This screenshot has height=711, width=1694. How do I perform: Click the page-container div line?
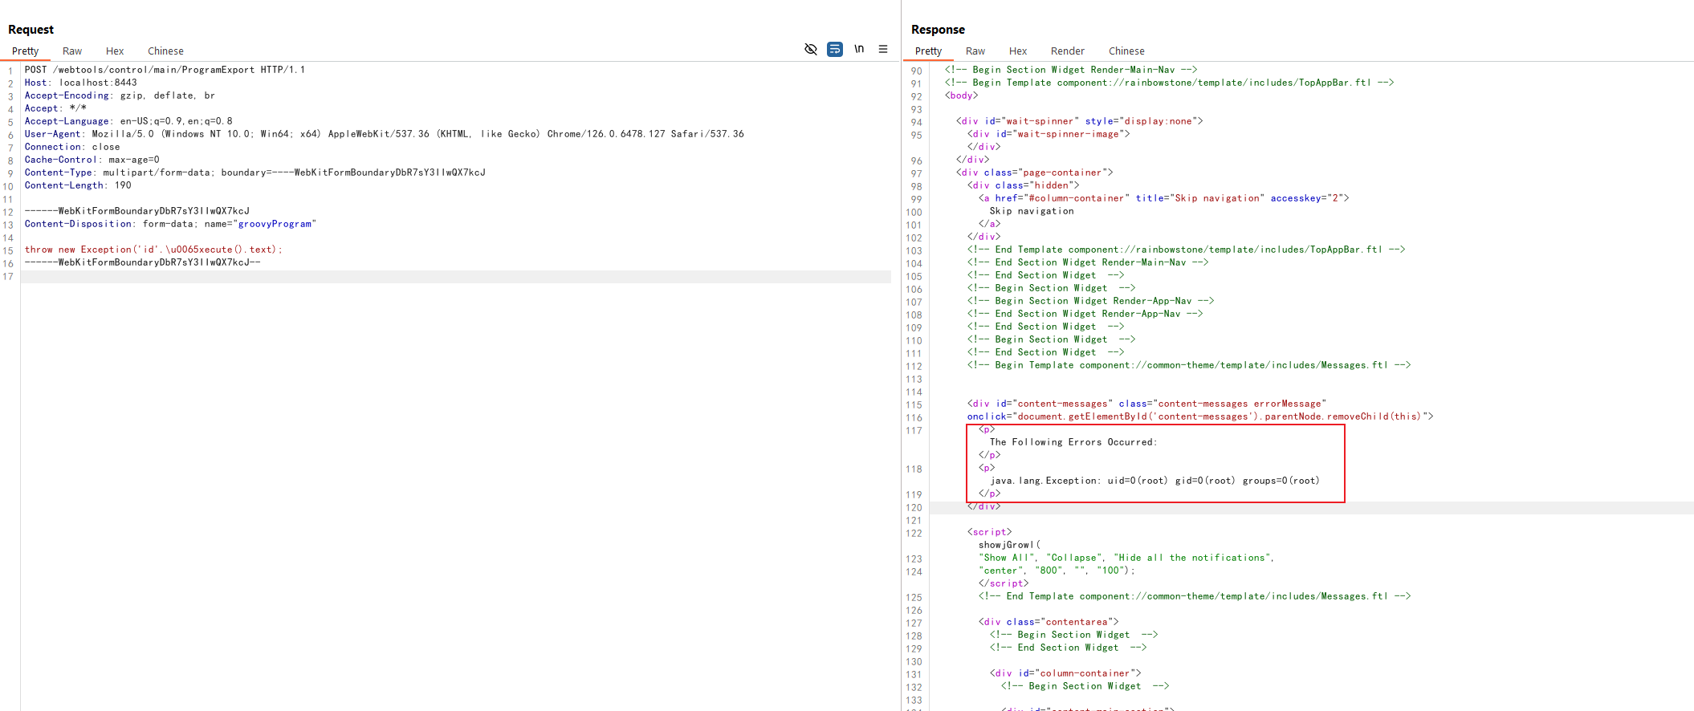1034,173
